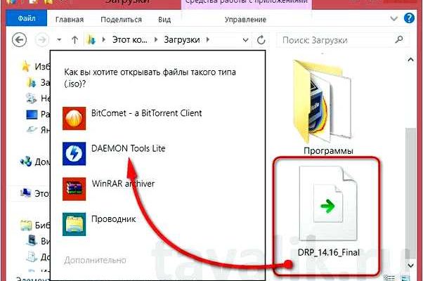Click the Средства работы с приложениями tab header
This screenshot has height=281, width=423.
[247, 2]
